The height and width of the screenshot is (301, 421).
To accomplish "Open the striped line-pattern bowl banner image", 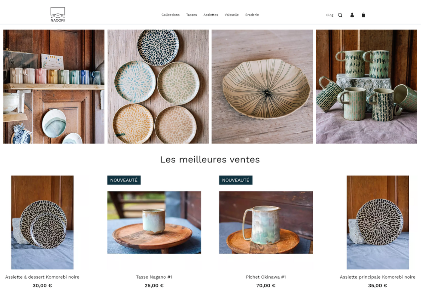I will (x=262, y=86).
